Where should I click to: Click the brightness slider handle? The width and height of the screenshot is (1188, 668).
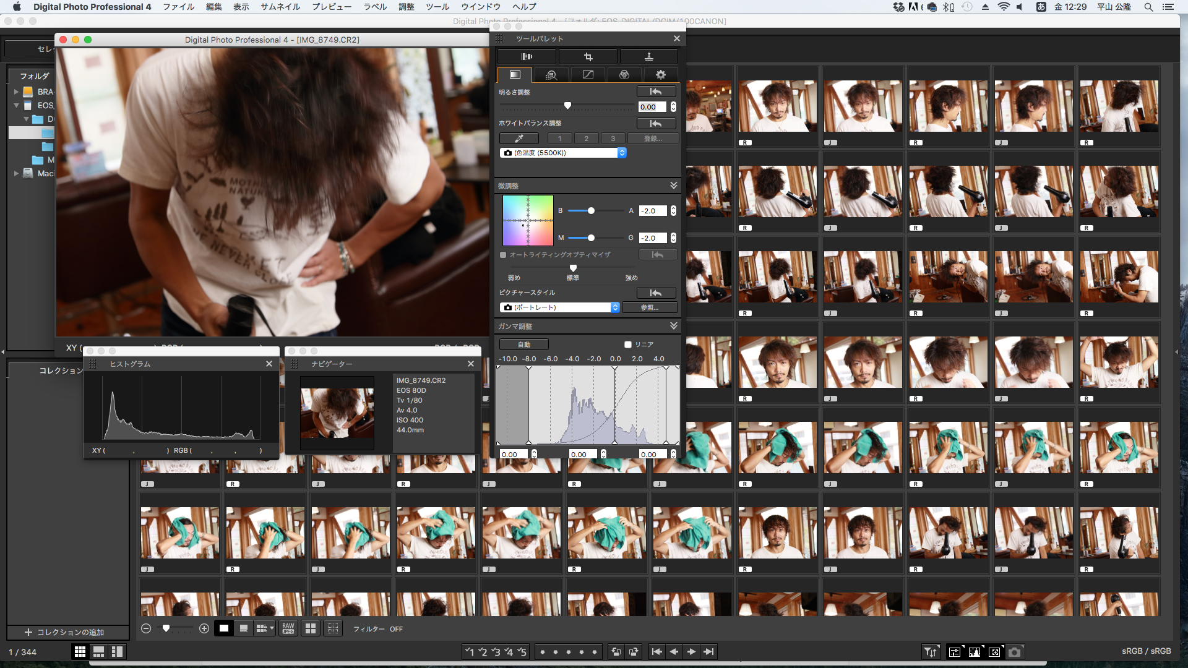[x=567, y=106]
